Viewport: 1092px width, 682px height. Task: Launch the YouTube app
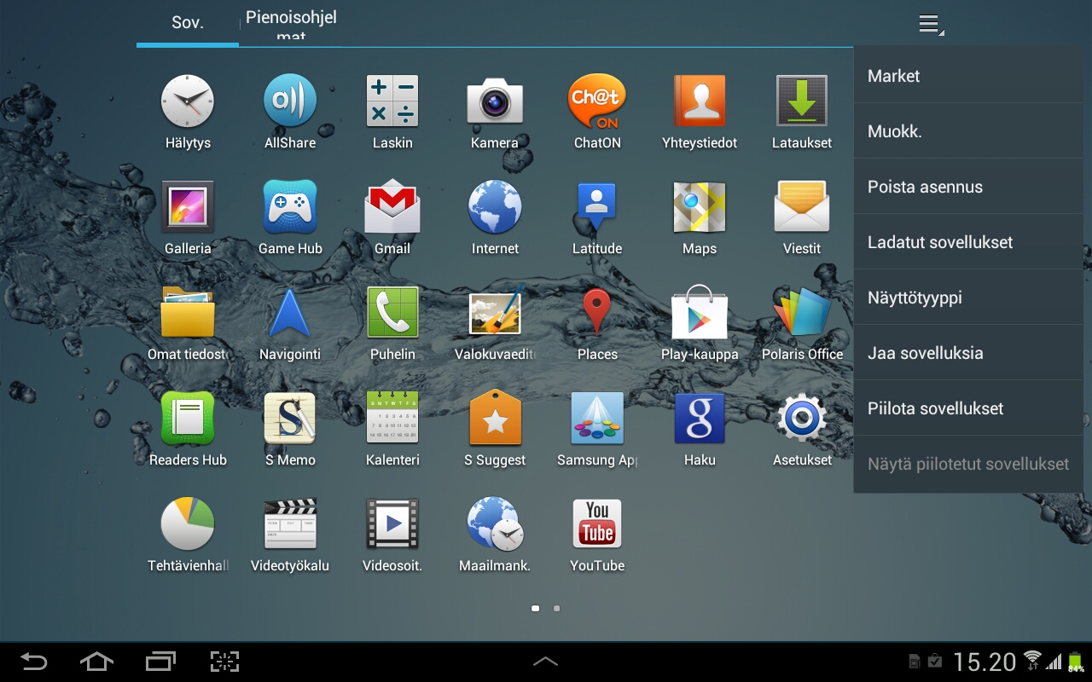point(597,535)
